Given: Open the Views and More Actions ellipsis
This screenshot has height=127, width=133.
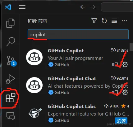Looking at the screenshot, I should pos(124,21).
